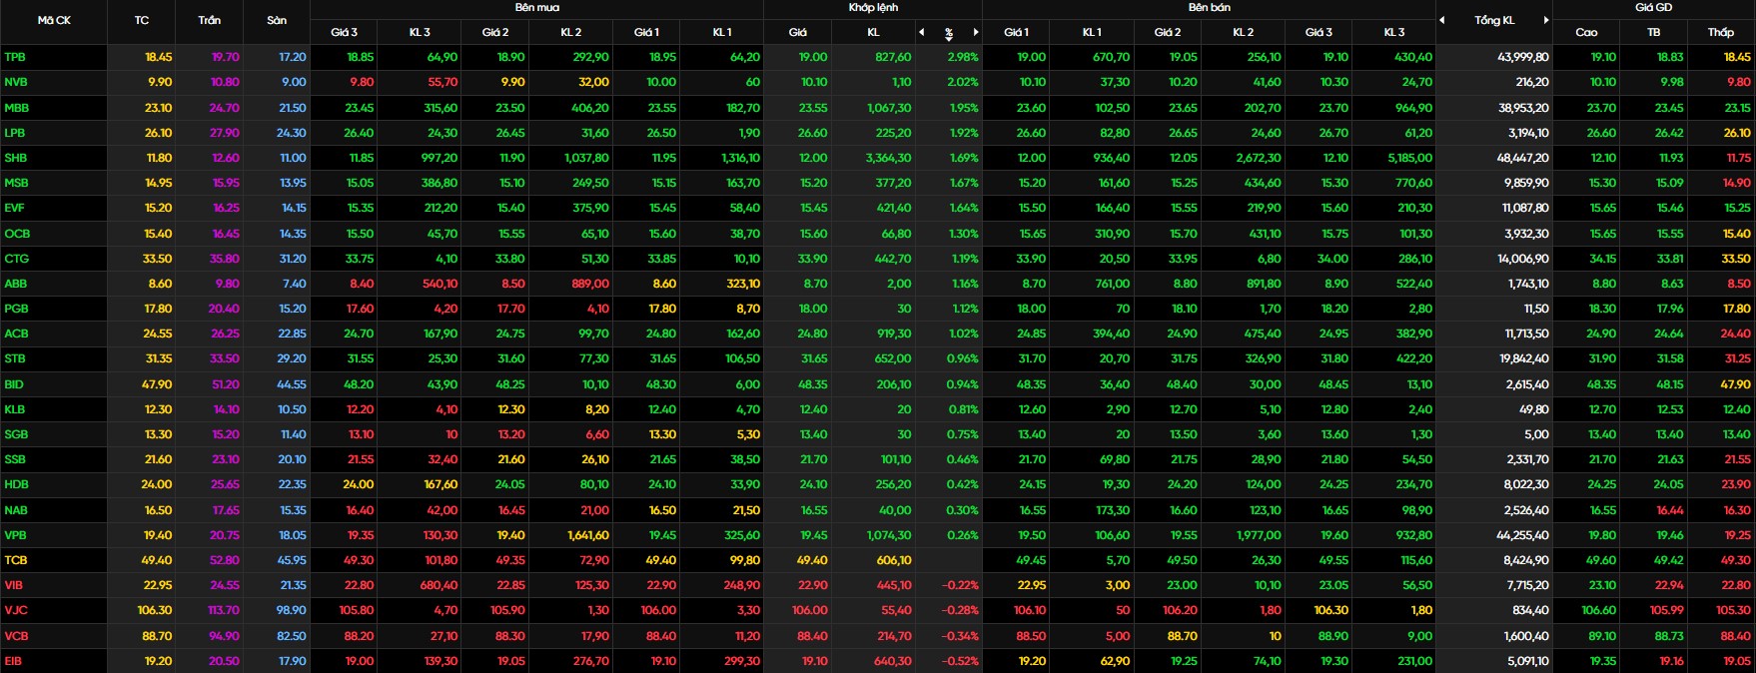This screenshot has width=1756, height=673.
Task: Click the 2.98% change in TPB row
Action: (x=963, y=58)
